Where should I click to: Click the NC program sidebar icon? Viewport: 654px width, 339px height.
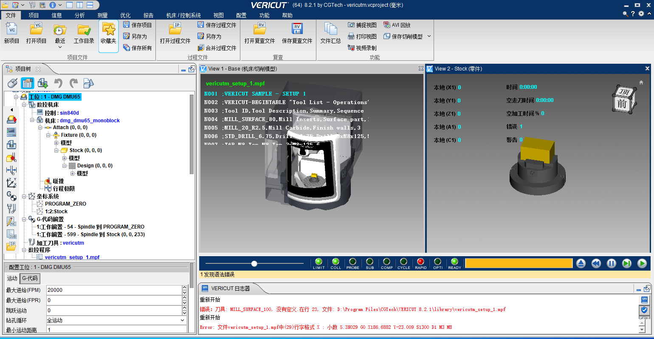click(11, 221)
